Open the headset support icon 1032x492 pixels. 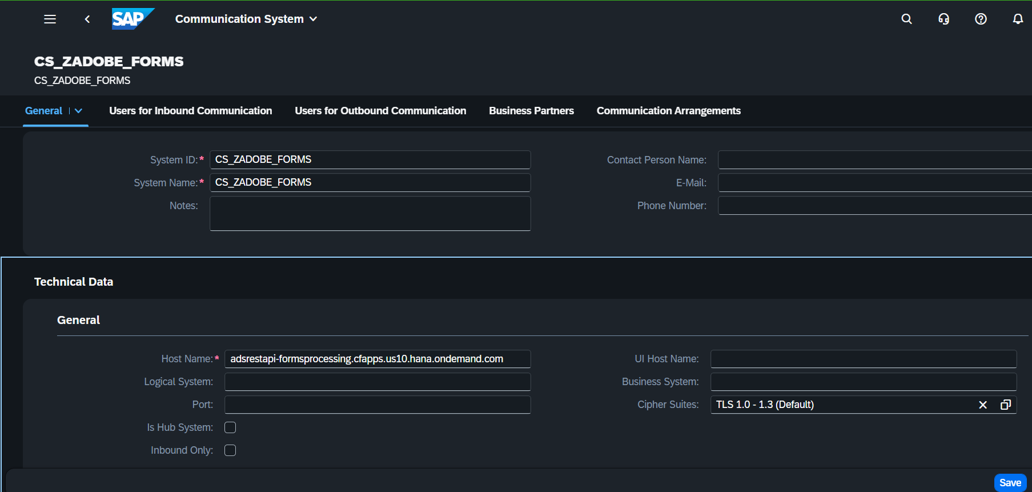click(943, 19)
